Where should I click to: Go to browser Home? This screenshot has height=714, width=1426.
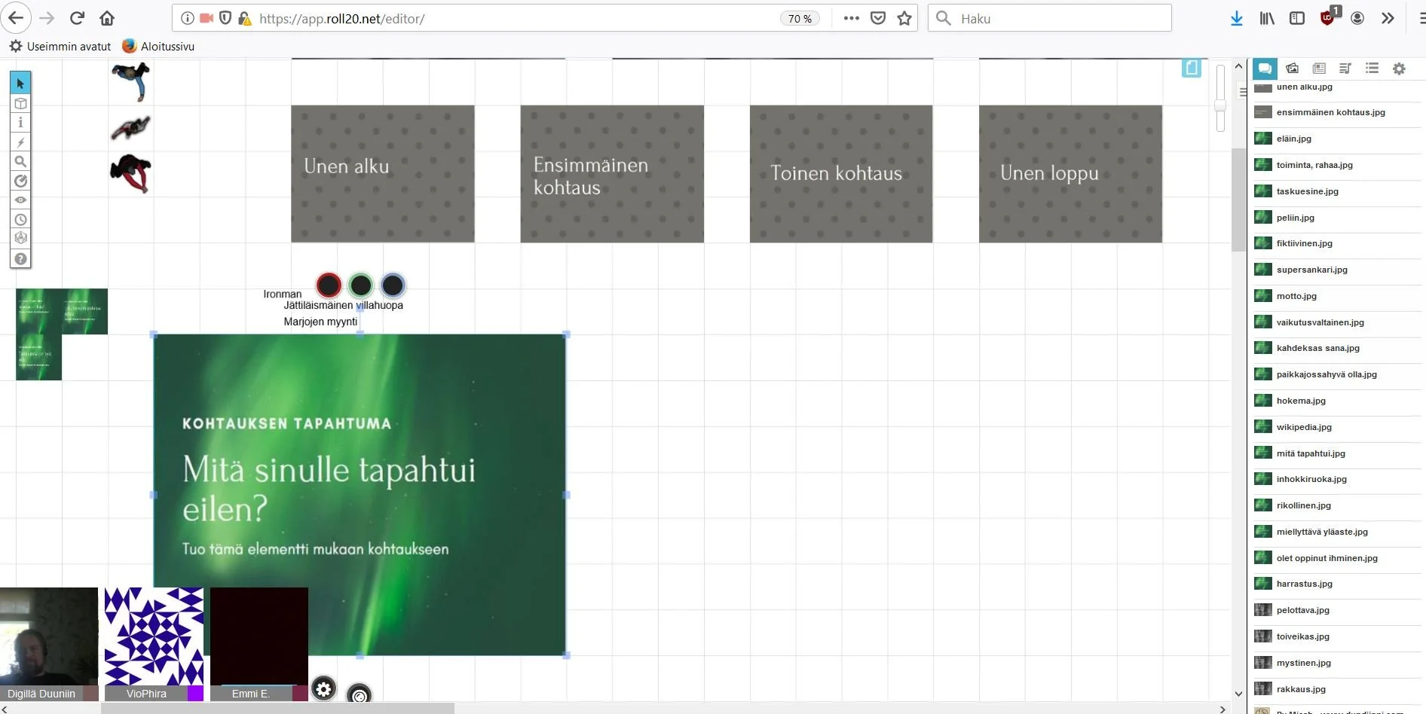[107, 18]
